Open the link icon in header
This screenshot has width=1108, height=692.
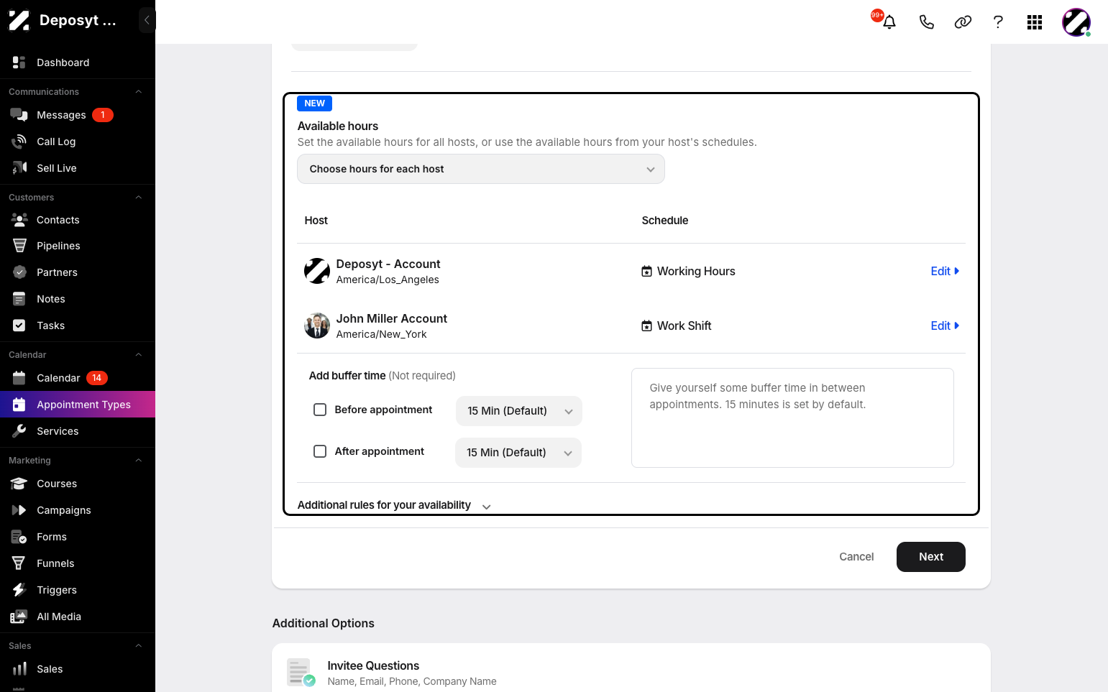pyautogui.click(x=963, y=22)
